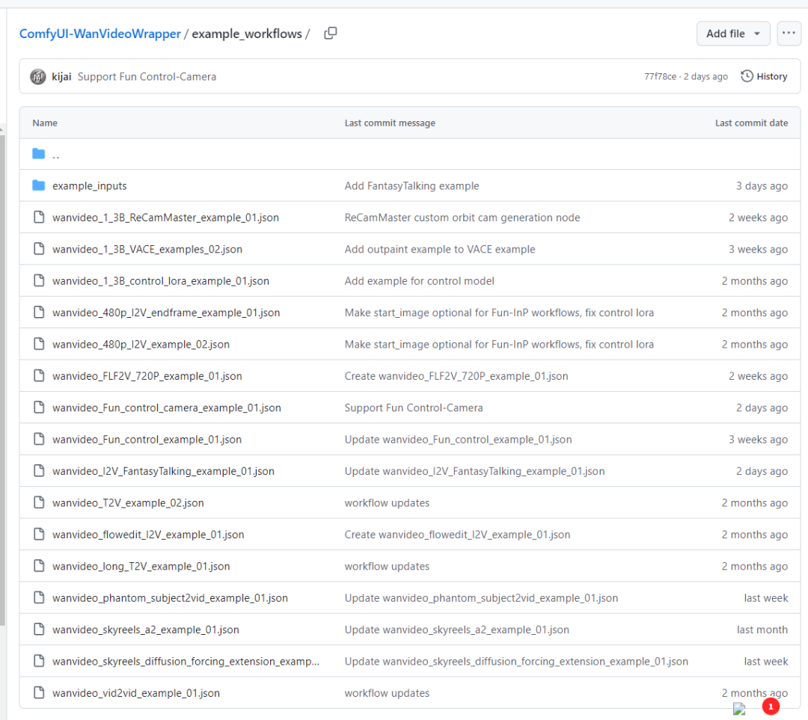Image resolution: width=808 pixels, height=720 pixels.
Task: Click the 'Name' column header
Action: (45, 123)
